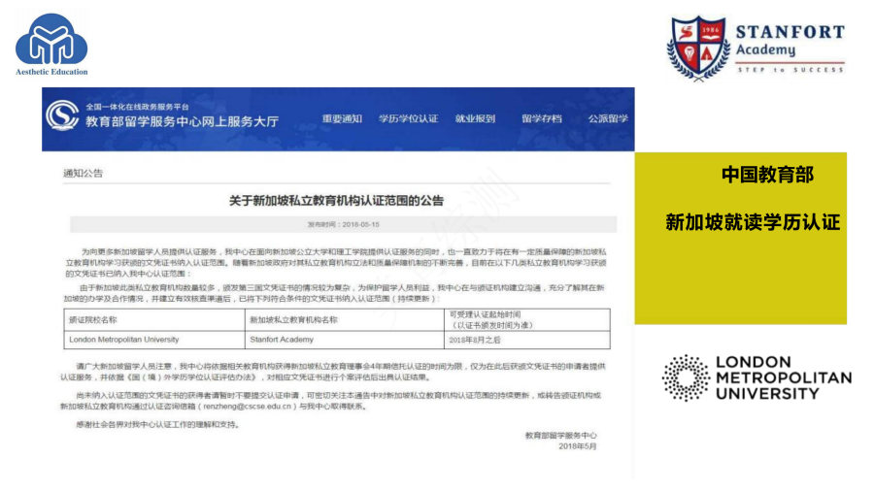The height and width of the screenshot is (491, 874).
Task: Open the 重要通知 menu item
Action: click(342, 118)
